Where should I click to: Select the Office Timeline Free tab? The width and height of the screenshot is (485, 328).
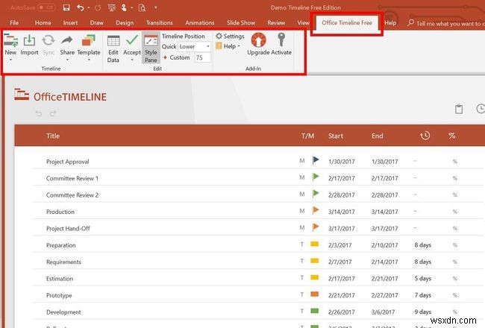pos(347,22)
